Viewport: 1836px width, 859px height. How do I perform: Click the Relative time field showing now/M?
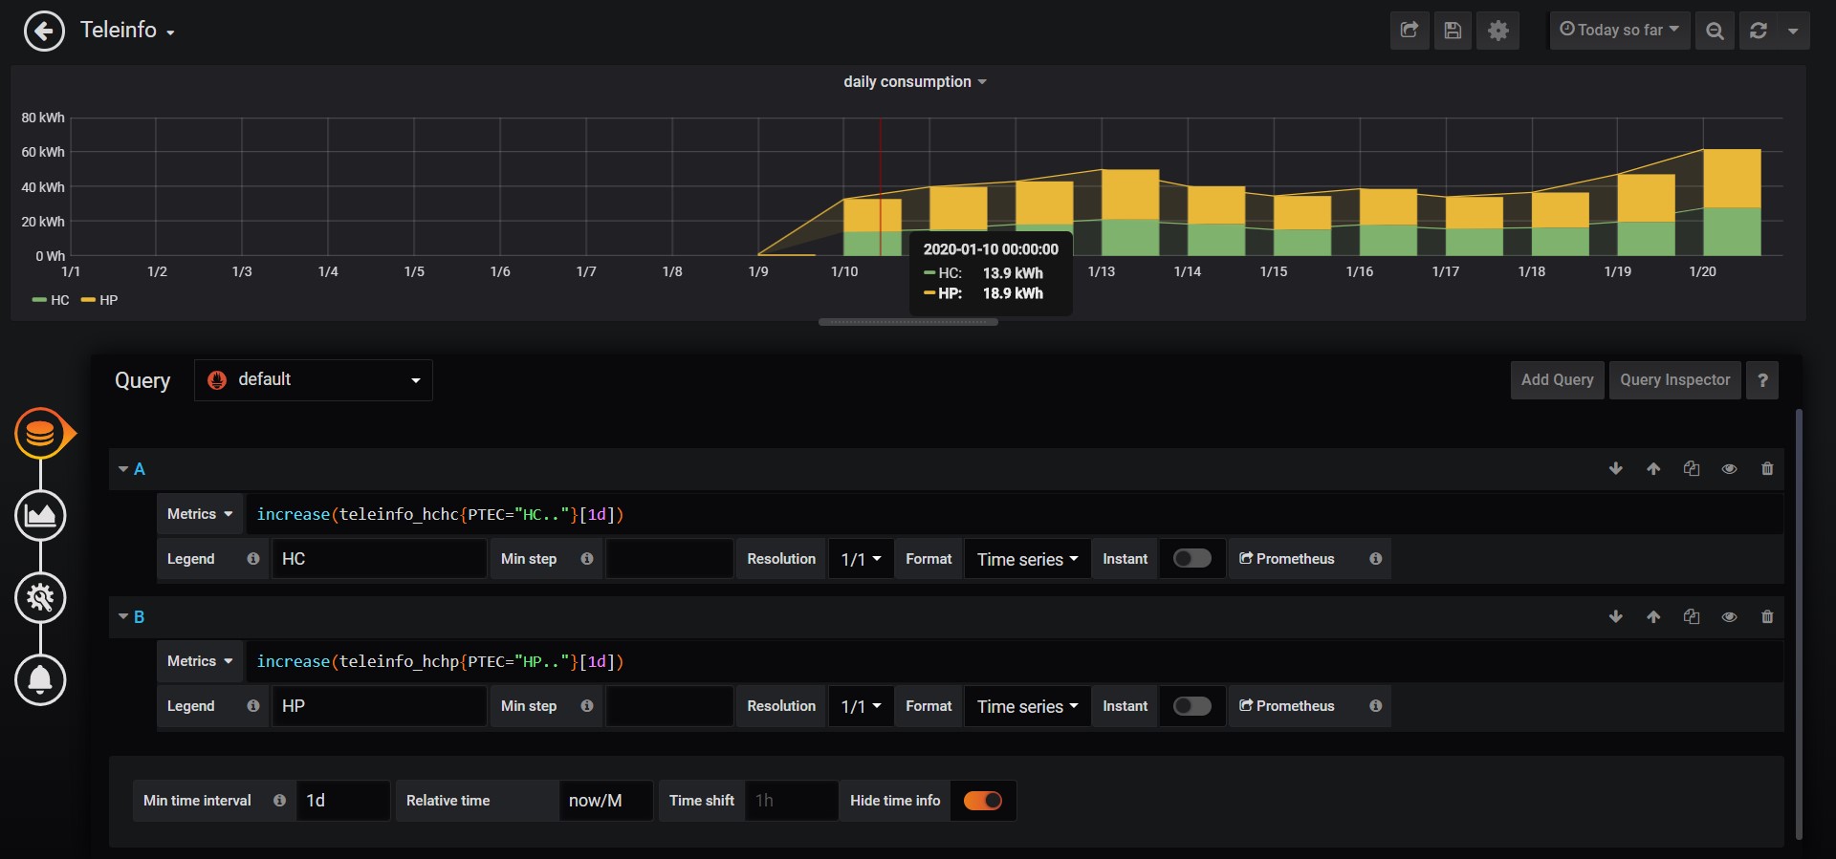click(605, 801)
